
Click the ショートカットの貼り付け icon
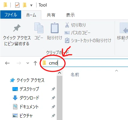coord(67,40)
